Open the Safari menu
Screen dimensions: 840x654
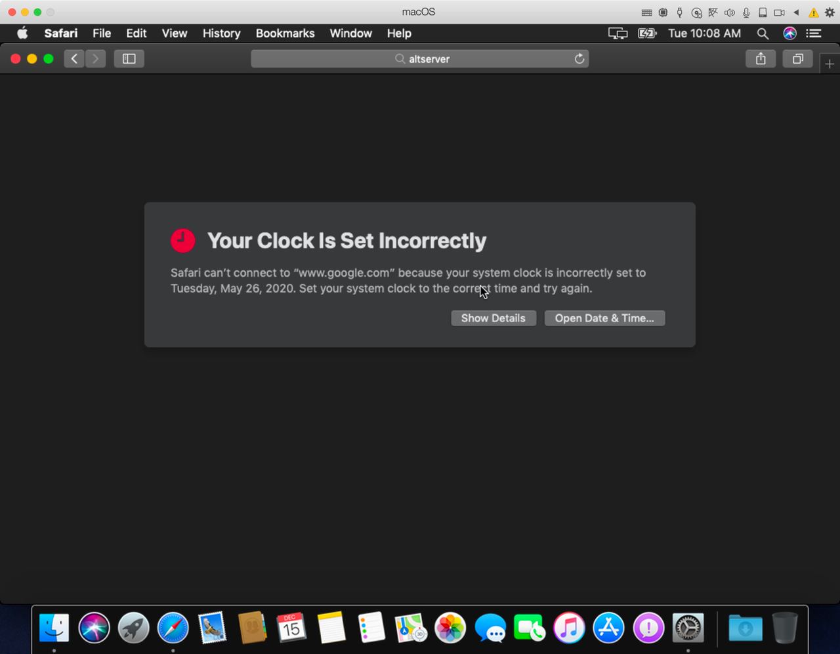(61, 33)
